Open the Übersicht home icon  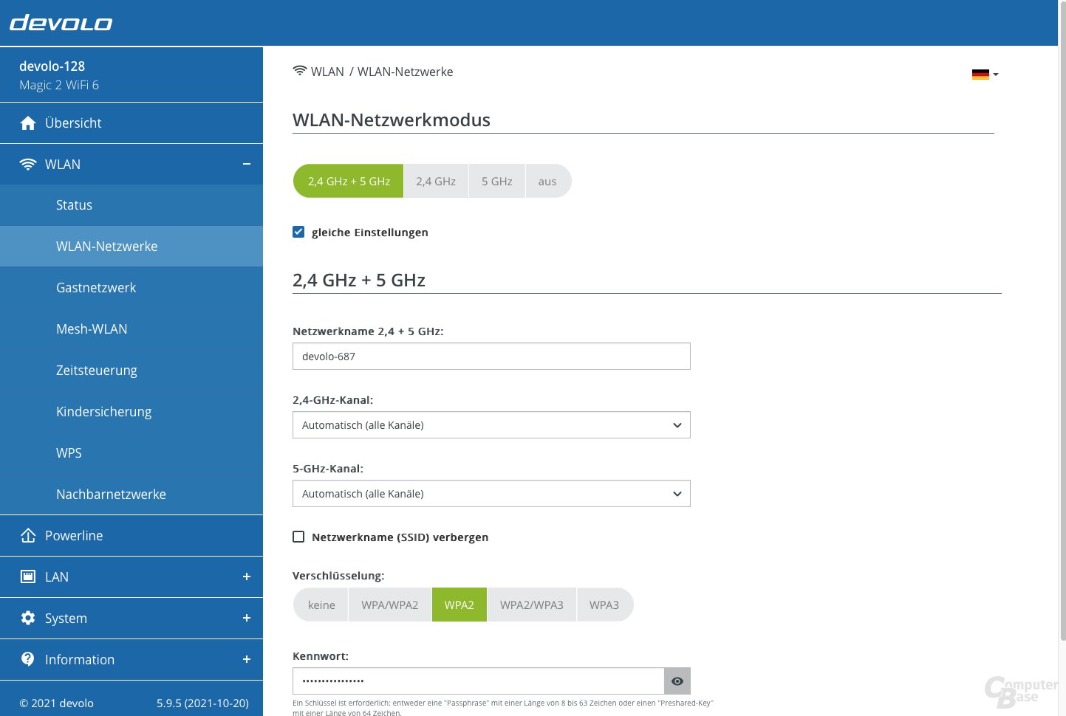(x=28, y=123)
